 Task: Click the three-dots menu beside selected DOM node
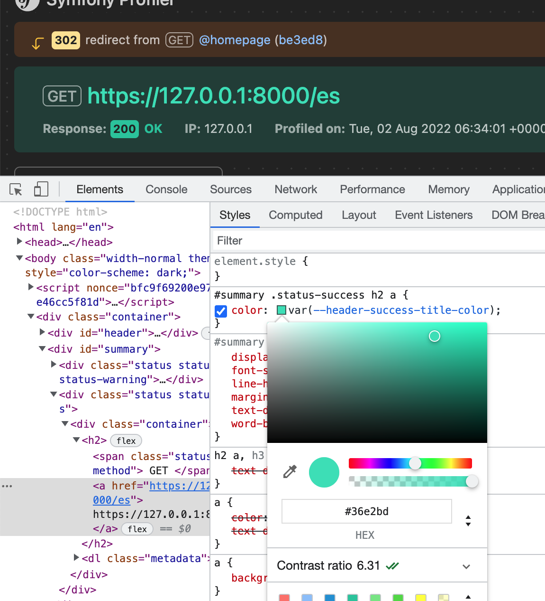(x=7, y=486)
